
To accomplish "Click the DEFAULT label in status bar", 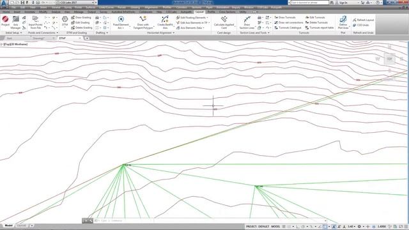I will (x=263, y=227).
